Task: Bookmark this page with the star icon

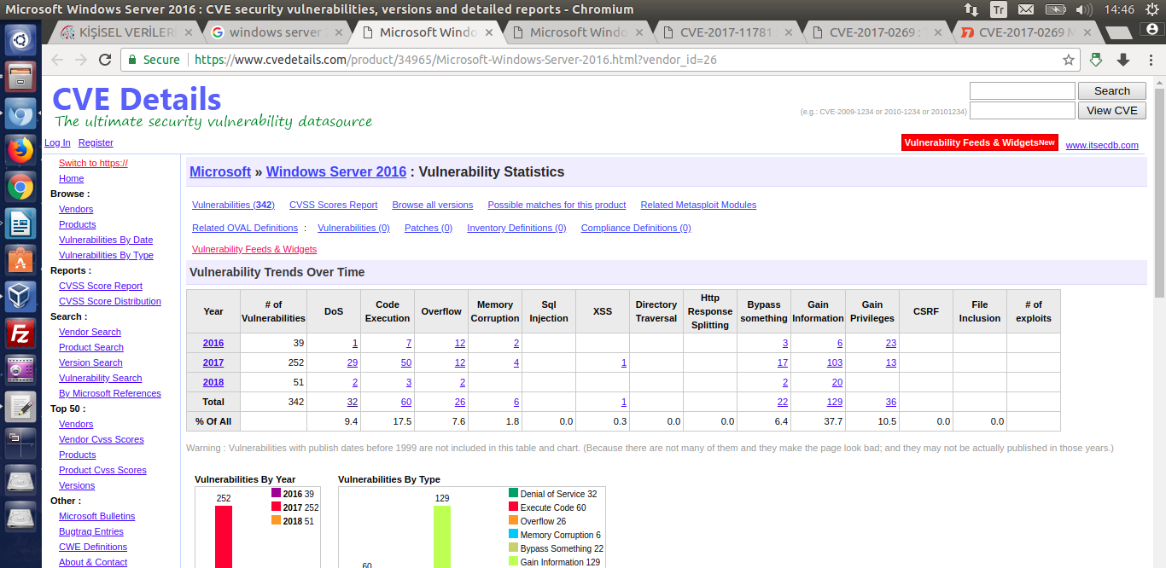Action: [1068, 60]
